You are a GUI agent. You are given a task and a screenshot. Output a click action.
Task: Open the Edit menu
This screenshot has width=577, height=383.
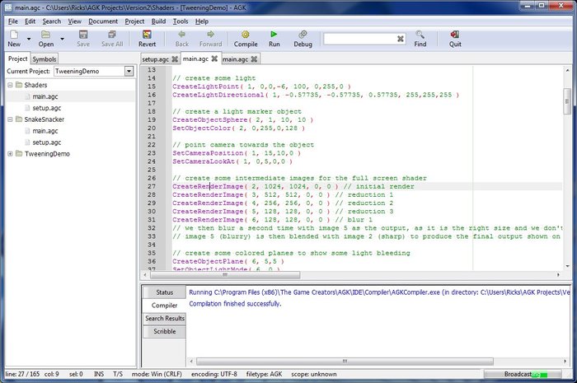point(30,21)
